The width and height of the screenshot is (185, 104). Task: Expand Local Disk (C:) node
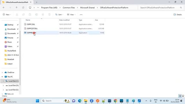pos(3,81)
